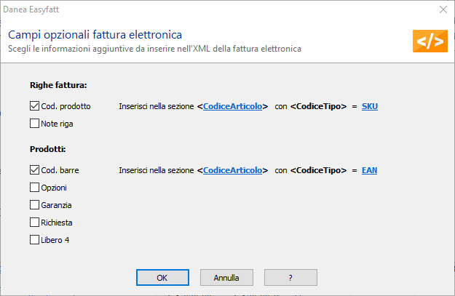Click the Note riga label text

tap(57, 124)
